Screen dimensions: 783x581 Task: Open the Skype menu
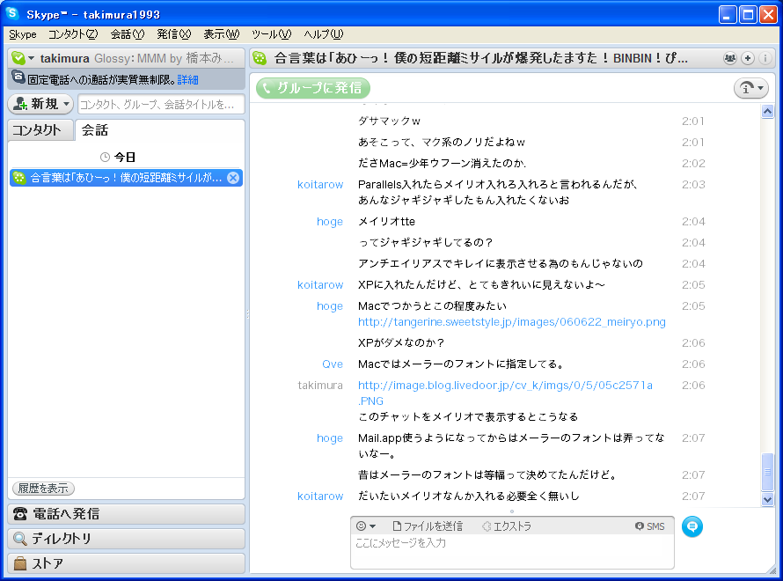point(23,34)
